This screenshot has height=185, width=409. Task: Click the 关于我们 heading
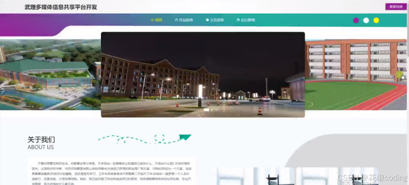click(x=41, y=140)
